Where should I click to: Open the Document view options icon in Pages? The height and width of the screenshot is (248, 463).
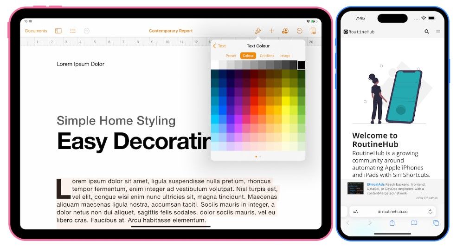[x=313, y=31]
